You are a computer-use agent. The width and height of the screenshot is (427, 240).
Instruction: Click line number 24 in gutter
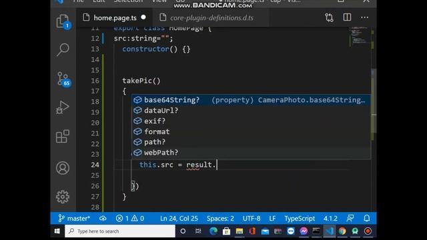[x=95, y=165]
